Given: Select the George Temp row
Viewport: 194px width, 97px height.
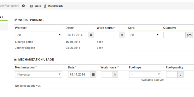Looking at the screenshot, I should (x=104, y=42).
